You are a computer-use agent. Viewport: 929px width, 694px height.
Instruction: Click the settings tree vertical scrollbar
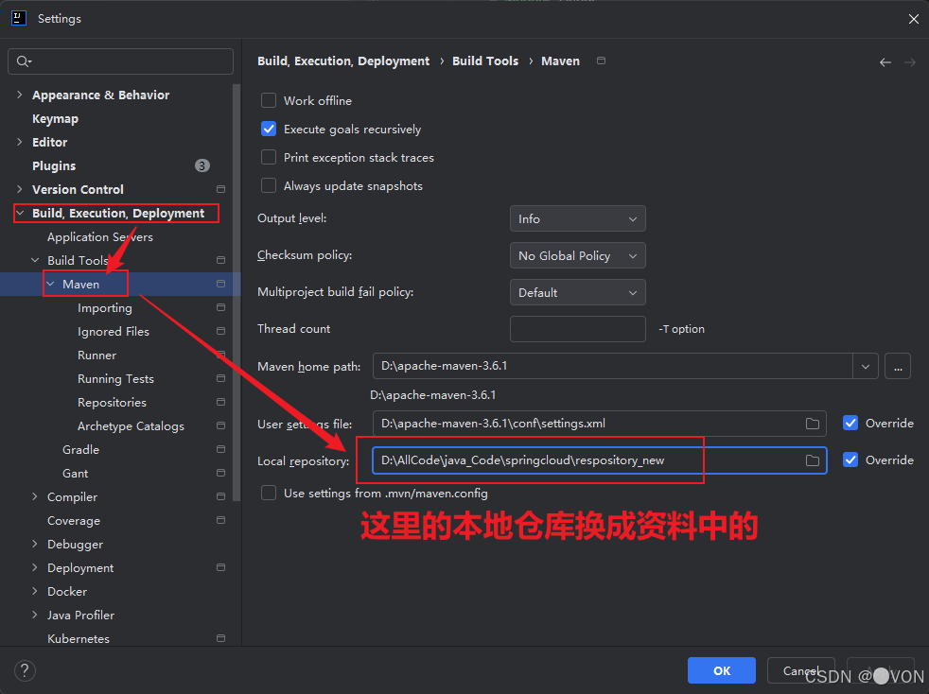tap(237, 292)
